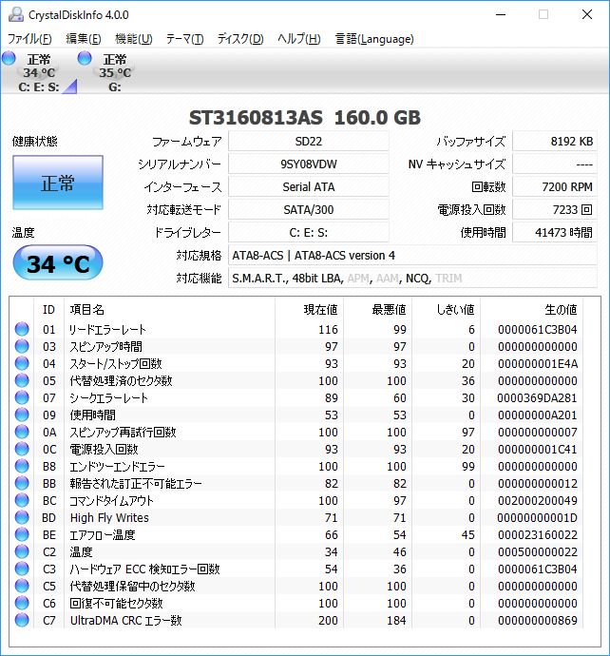The image size is (610, 656).
Task: Click status orb for attribute BD High Fly Writes
Action: (22, 518)
